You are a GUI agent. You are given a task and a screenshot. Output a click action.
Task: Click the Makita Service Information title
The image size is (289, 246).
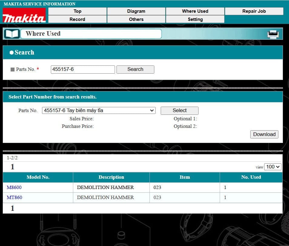coord(39,4)
